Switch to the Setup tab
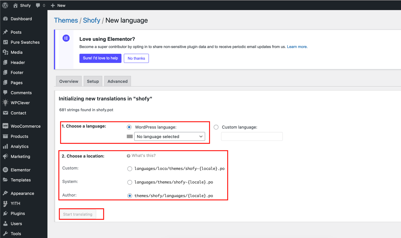Viewport: 401px width, 238px height. pos(93,81)
